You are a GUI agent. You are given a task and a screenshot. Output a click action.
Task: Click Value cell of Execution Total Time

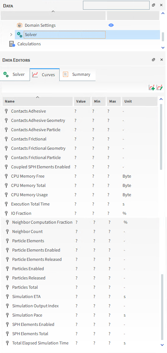76,204
